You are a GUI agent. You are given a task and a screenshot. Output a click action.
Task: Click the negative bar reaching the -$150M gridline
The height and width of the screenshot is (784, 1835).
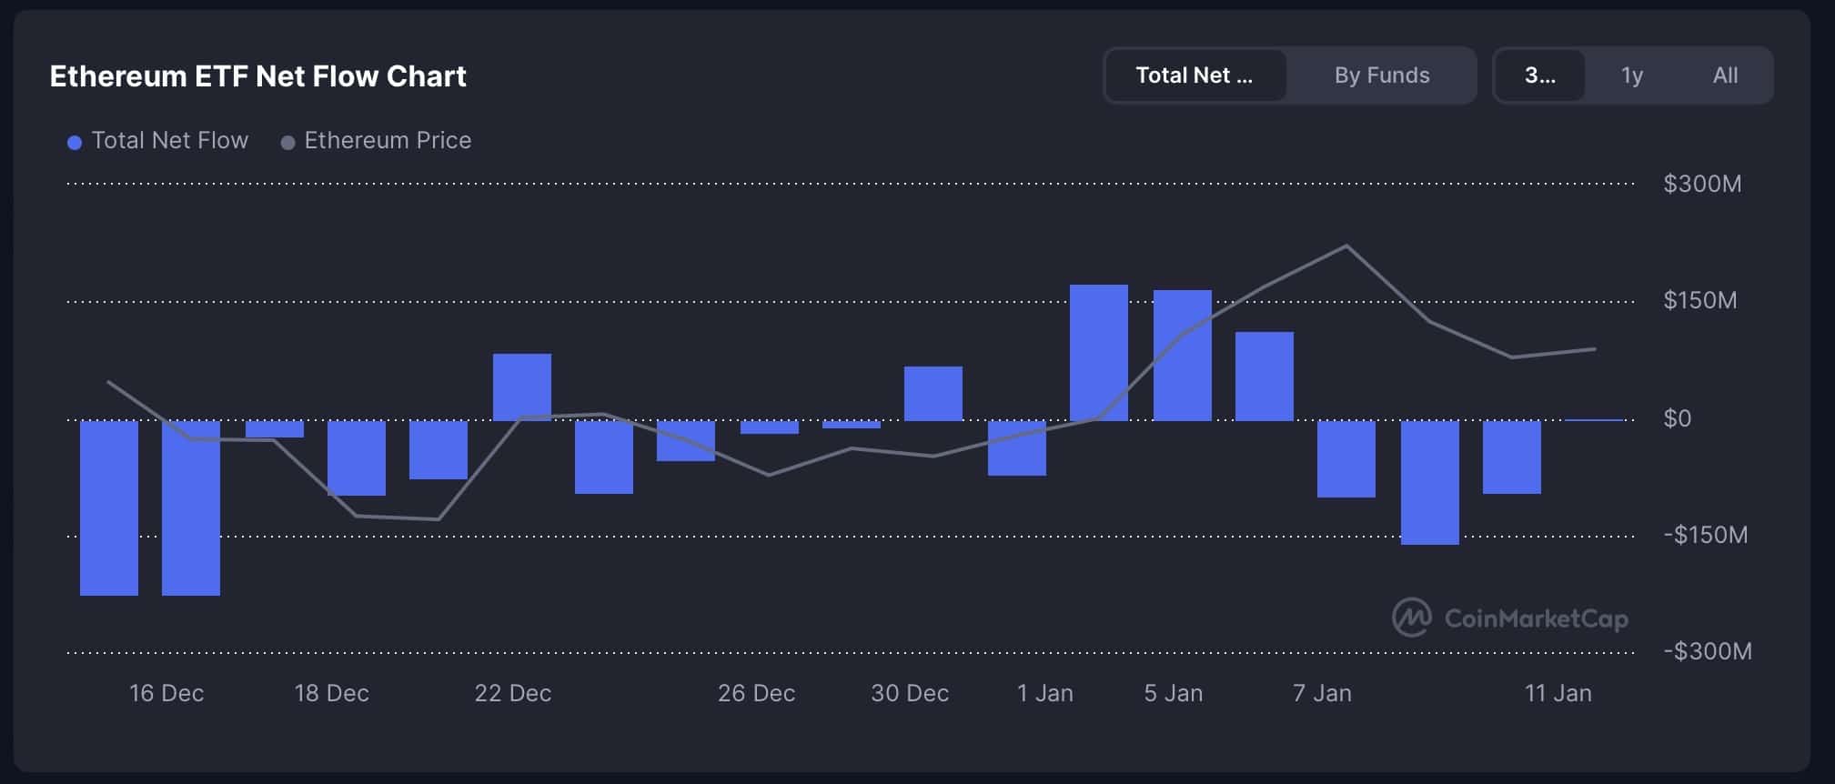coord(1429,482)
